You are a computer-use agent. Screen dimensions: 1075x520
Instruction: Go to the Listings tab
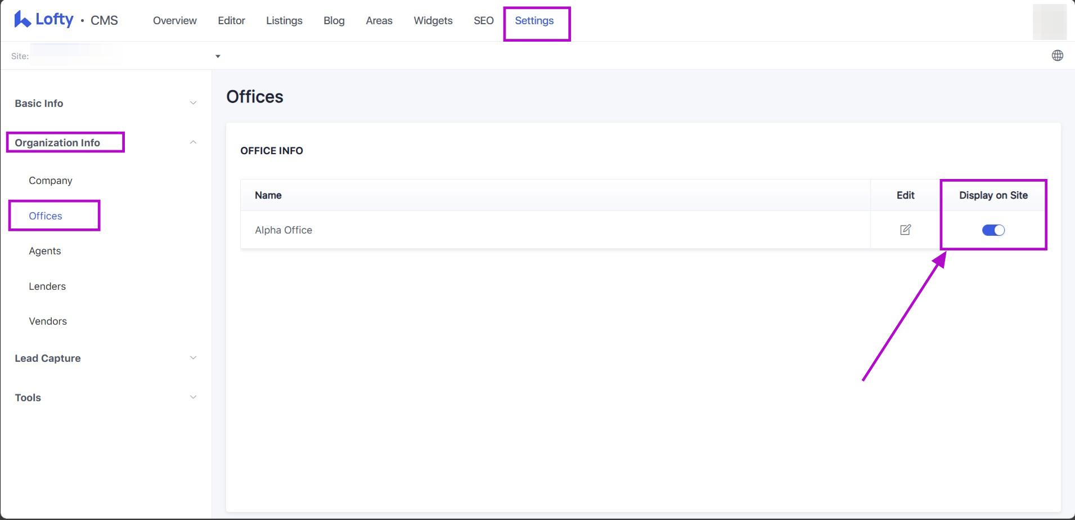point(284,21)
